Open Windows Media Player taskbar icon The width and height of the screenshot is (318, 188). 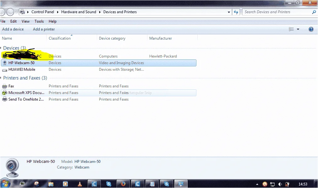65,184
